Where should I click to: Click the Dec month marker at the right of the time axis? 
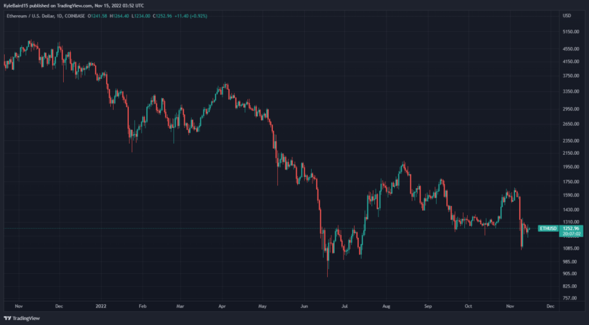tap(550, 306)
